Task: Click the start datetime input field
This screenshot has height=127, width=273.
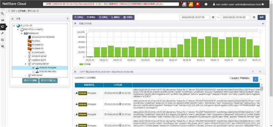Action: pos(195,17)
